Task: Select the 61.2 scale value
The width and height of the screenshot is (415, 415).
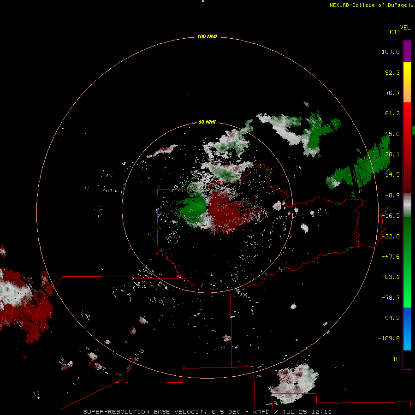Action: 392,113
